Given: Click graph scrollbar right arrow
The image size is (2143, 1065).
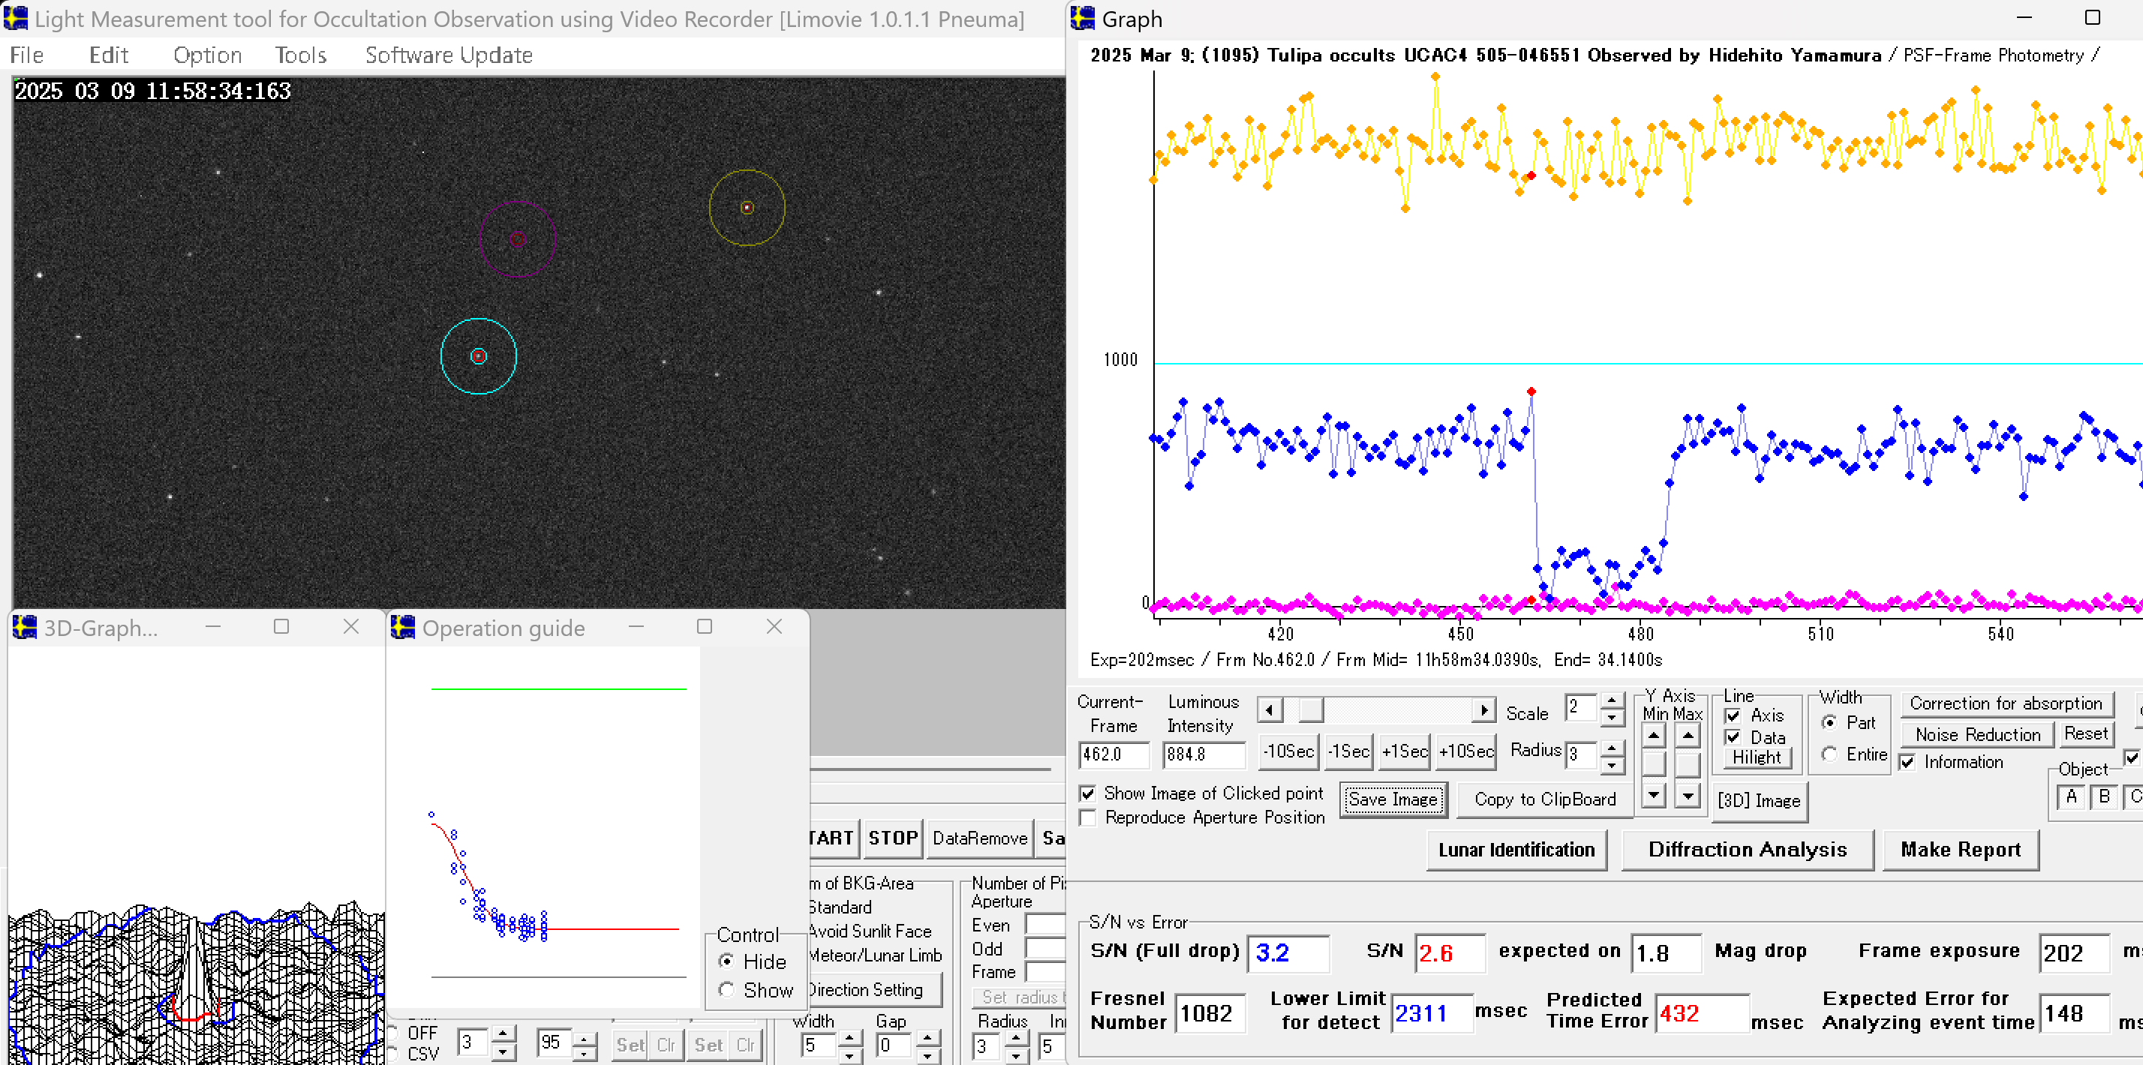Looking at the screenshot, I should point(1483,710).
